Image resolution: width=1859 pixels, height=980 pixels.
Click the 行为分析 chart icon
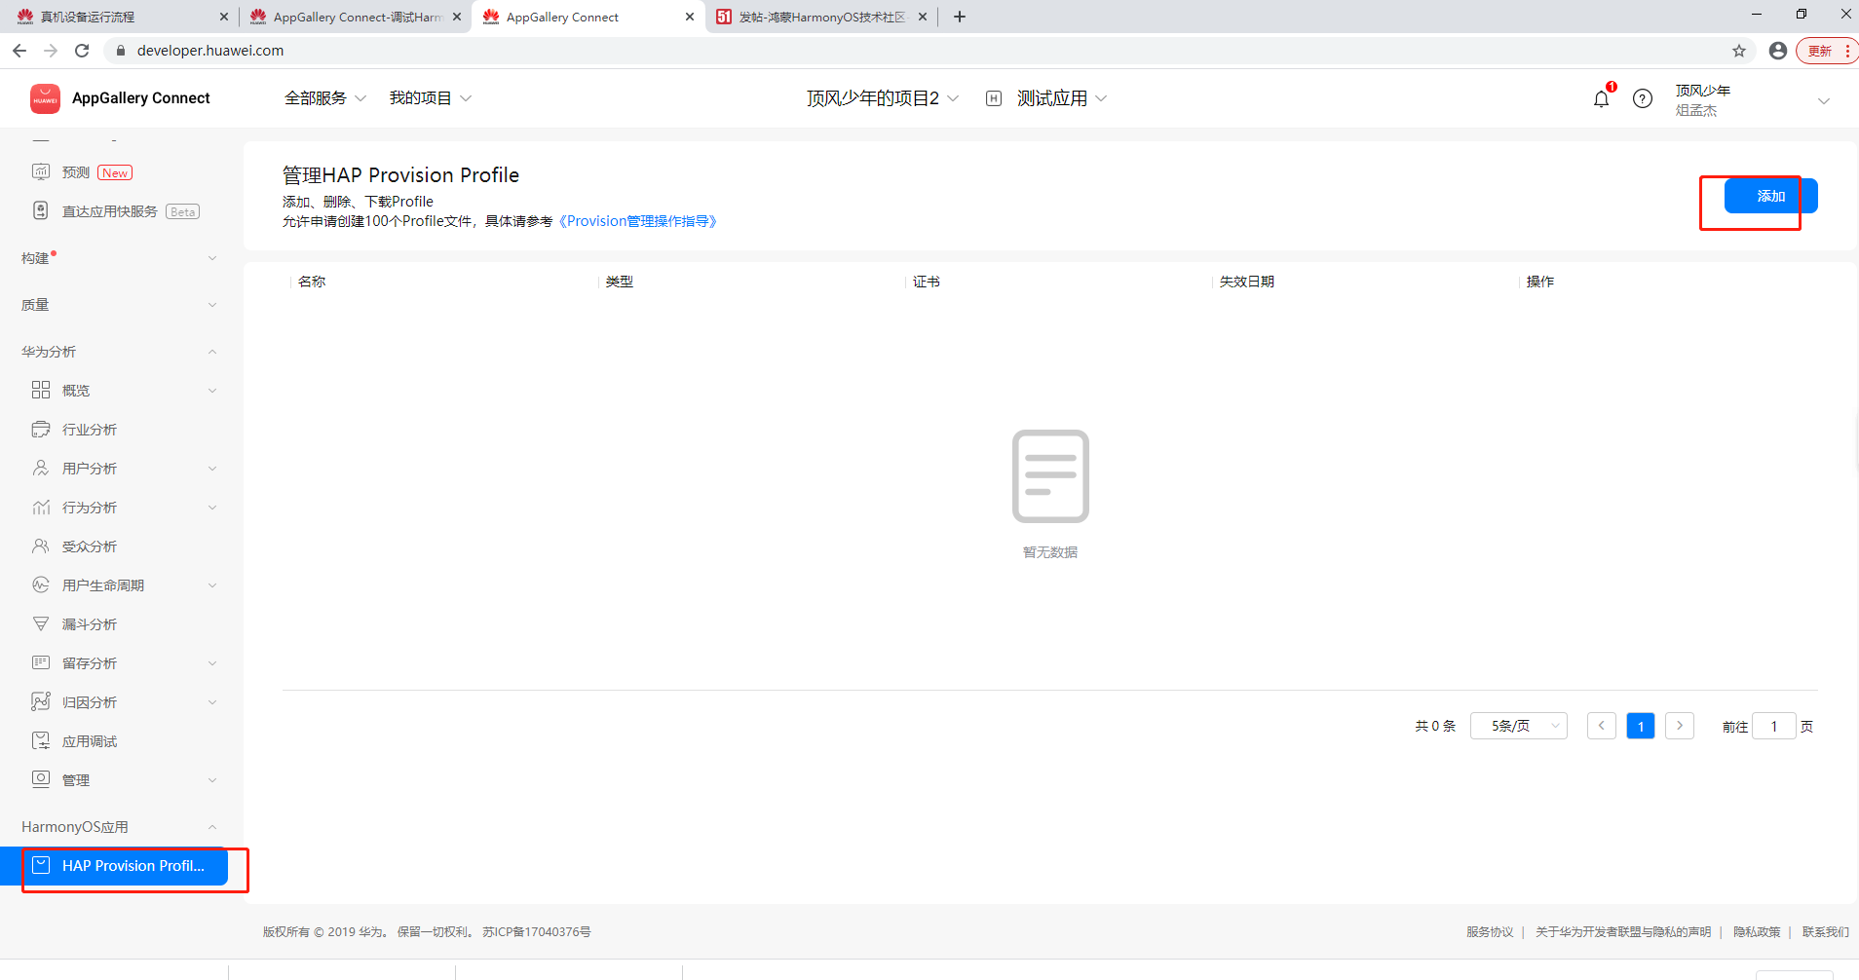41,508
